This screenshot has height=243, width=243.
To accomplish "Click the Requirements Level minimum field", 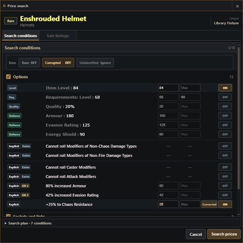I will pyautogui.click(x=168, y=97).
